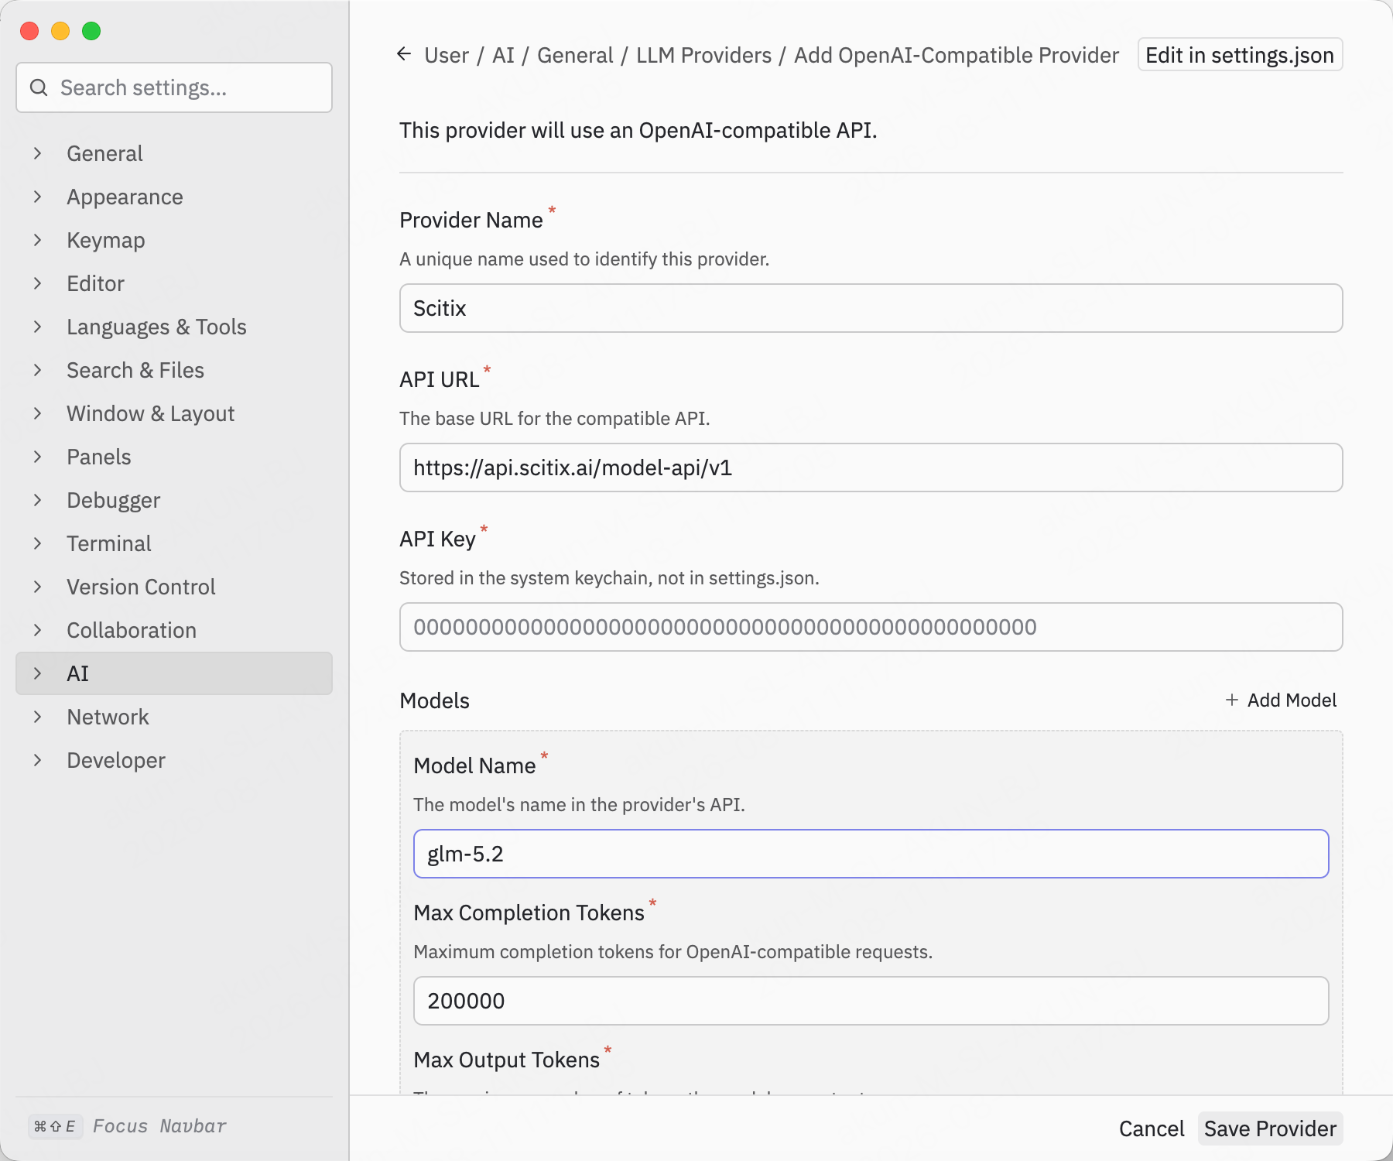Expand the Window & Layout chevron

(x=37, y=413)
